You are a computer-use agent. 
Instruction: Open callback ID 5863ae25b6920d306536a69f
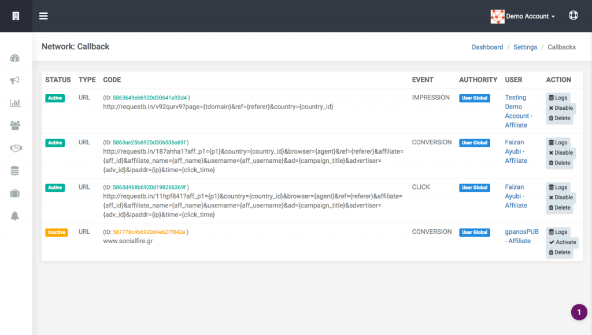149,143
